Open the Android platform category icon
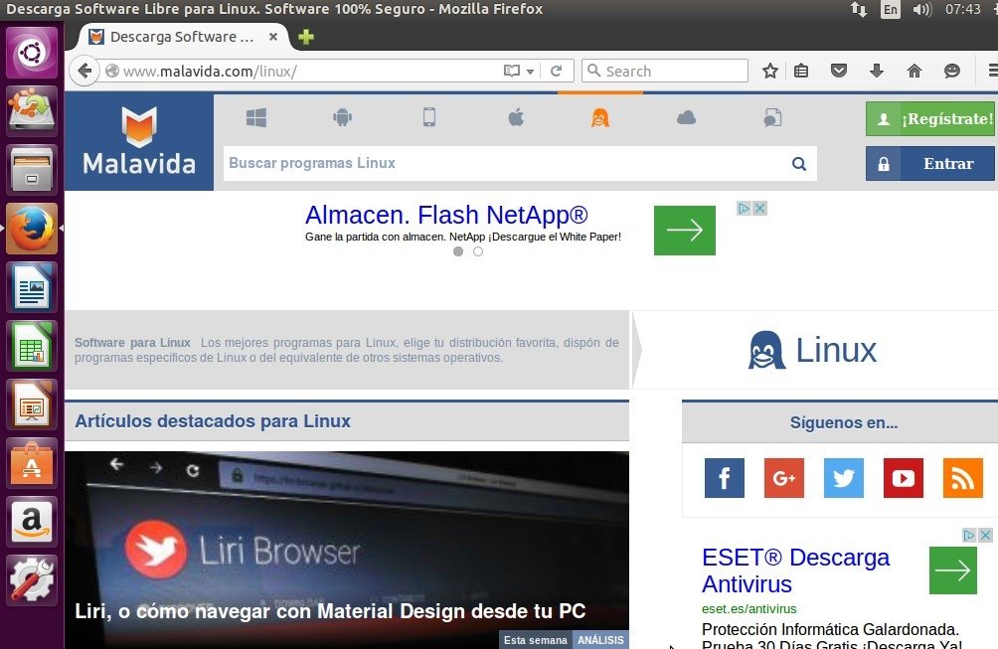Image resolution: width=998 pixels, height=649 pixels. pos(342,117)
